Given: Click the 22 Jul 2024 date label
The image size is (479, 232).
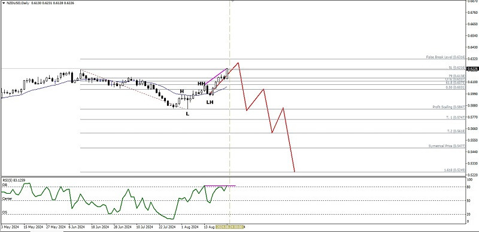Looking at the screenshot, I should pos(166,227).
